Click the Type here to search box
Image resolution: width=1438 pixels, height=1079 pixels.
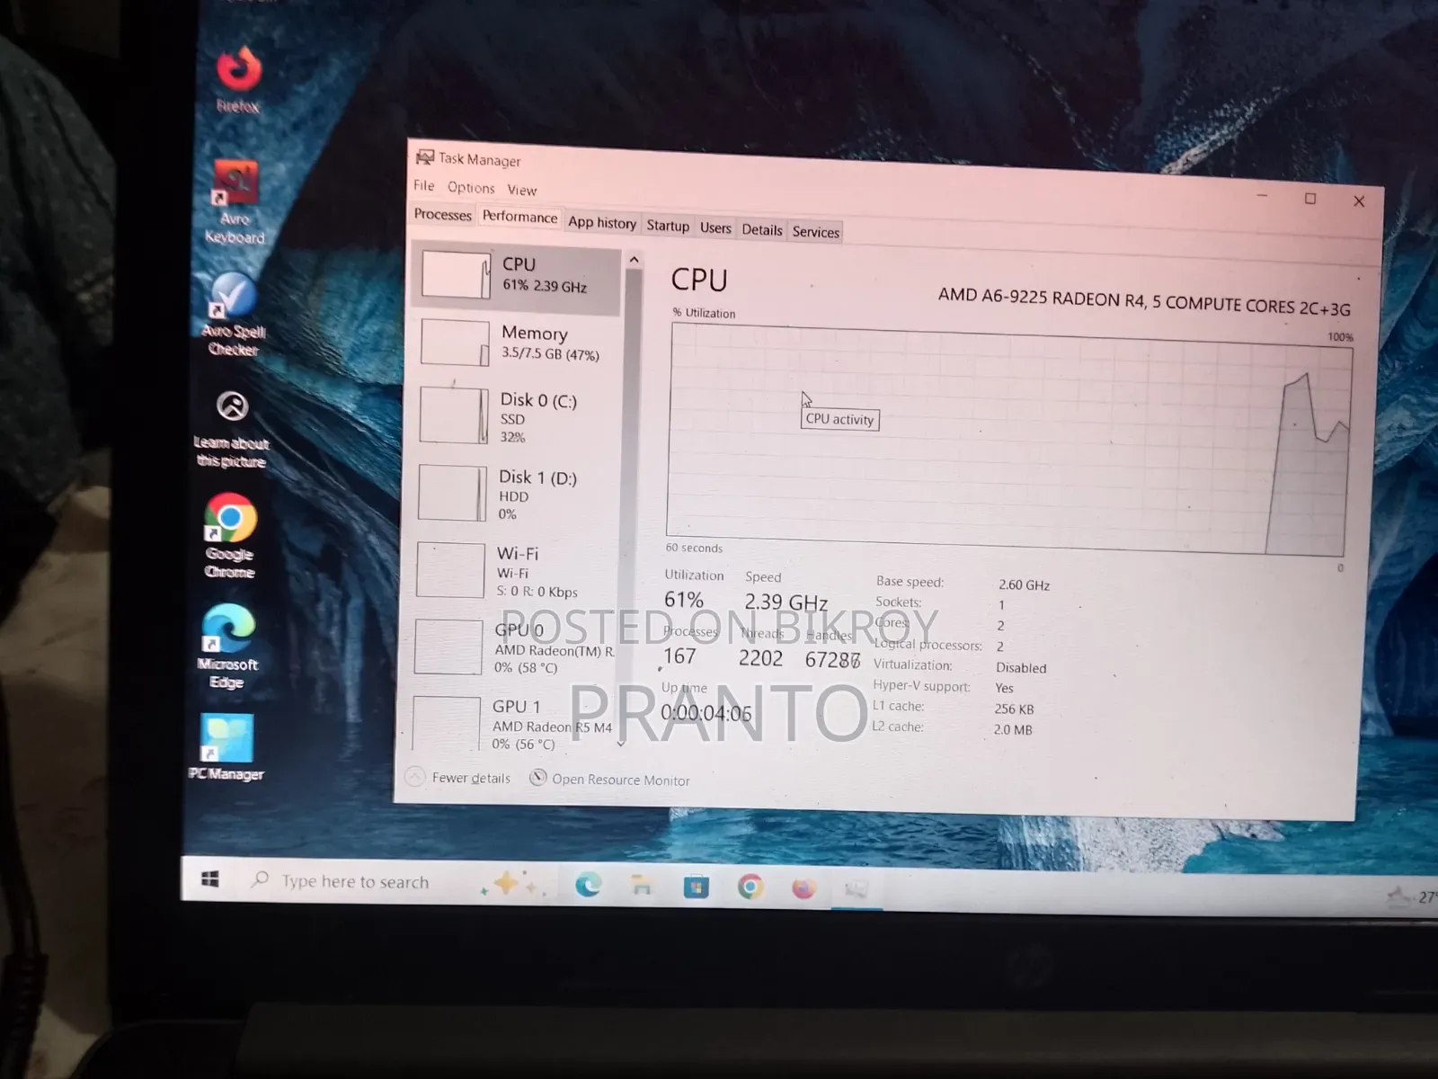click(355, 881)
